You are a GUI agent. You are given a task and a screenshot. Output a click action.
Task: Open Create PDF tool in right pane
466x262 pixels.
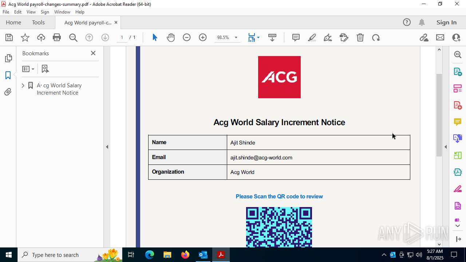tap(458, 105)
